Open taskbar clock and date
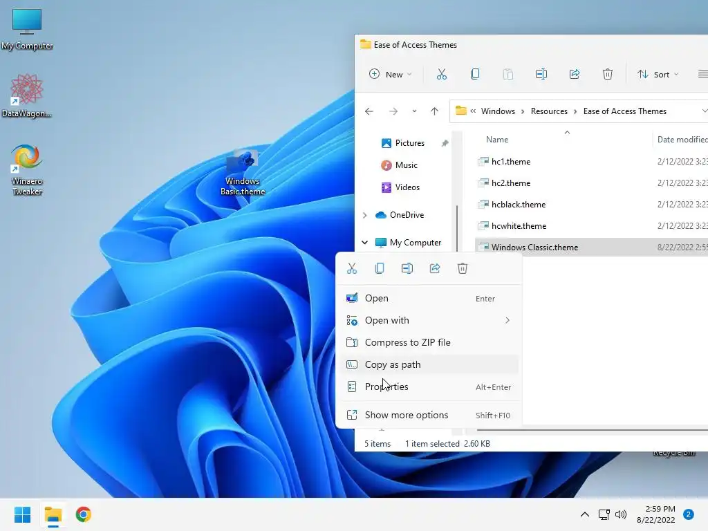 pyautogui.click(x=655, y=514)
